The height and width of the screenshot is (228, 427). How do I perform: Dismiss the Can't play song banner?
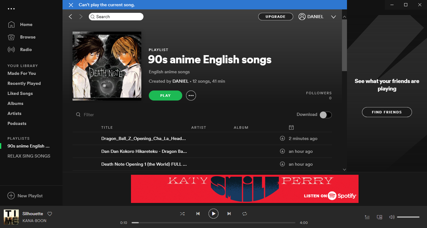click(71, 5)
